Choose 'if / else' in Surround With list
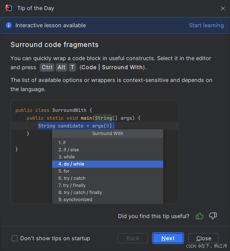This screenshot has height=251, width=230. pyautogui.click(x=69, y=150)
